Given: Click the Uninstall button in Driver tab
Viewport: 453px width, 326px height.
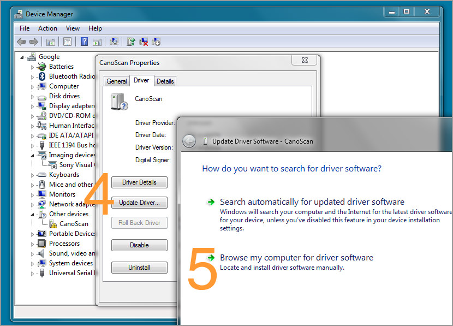Looking at the screenshot, I should point(139,268).
